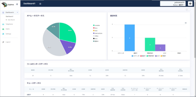Open the yokomachi Status dropdown
The image size is (196, 97).
173,4
